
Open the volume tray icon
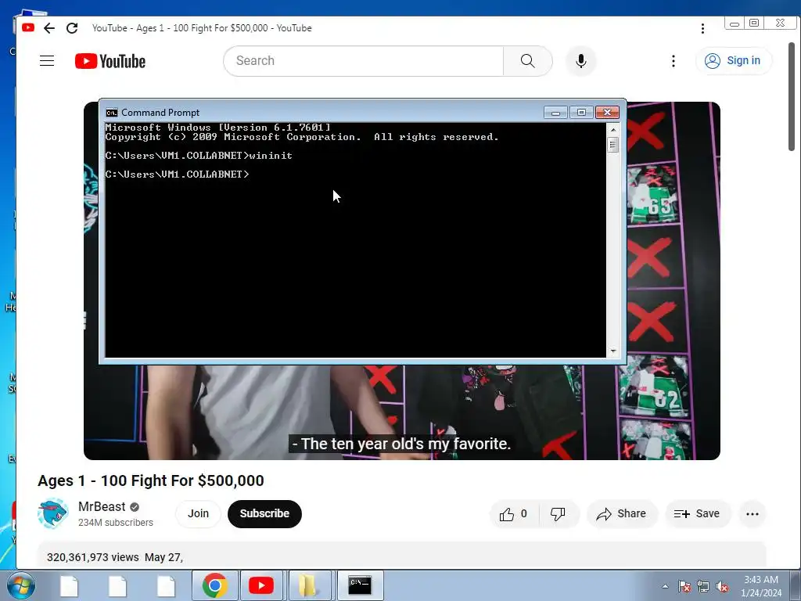(722, 586)
